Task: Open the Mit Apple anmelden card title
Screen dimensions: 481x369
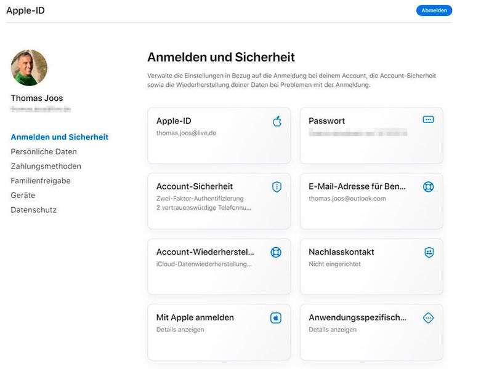Action: pos(195,317)
